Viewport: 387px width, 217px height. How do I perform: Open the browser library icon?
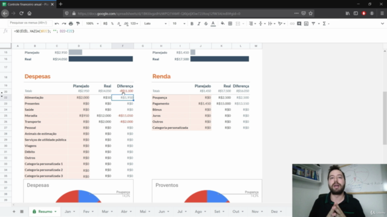348,13
